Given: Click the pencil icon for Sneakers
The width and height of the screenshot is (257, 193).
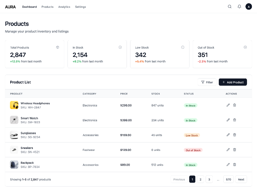Looking at the screenshot, I should [228, 150].
